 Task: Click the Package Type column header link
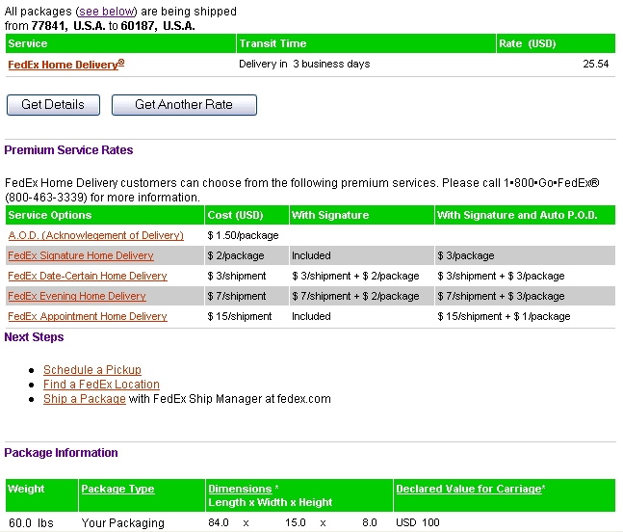point(117,489)
